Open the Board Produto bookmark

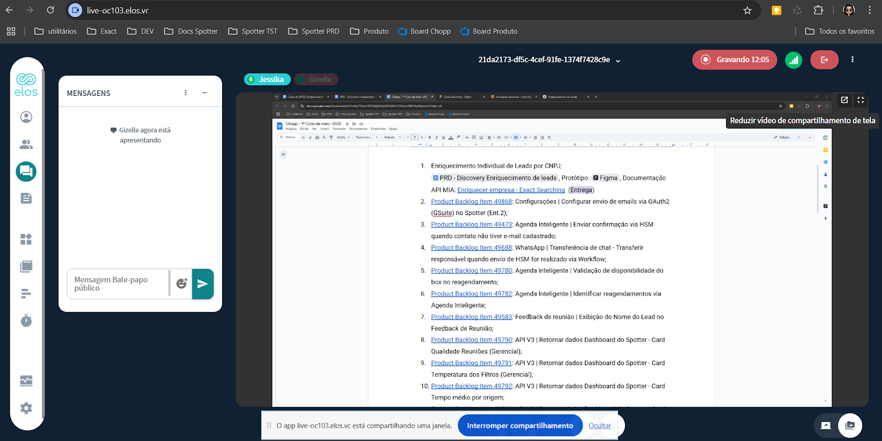click(489, 31)
